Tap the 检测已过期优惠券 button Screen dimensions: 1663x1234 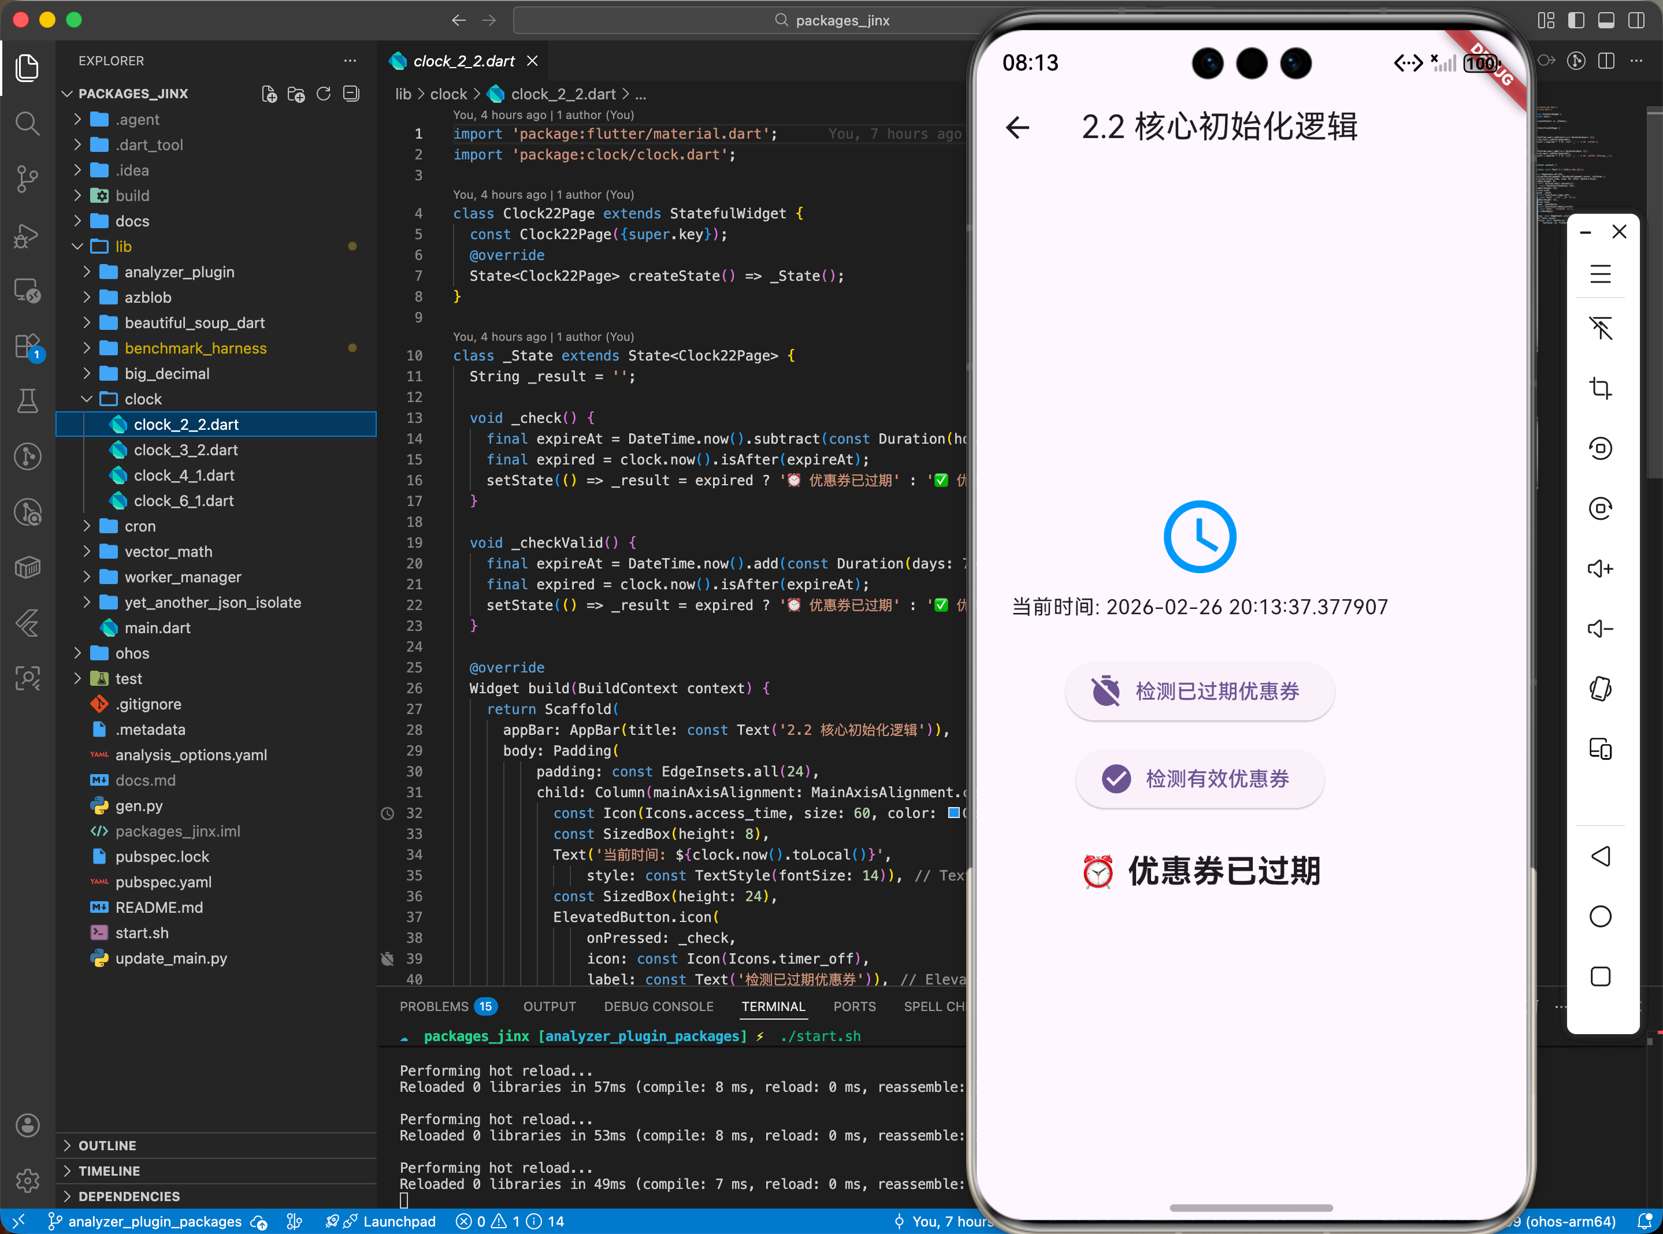coord(1200,691)
